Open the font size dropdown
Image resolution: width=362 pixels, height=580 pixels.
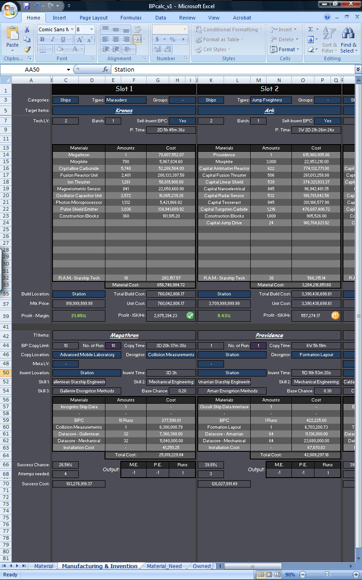(92, 29)
